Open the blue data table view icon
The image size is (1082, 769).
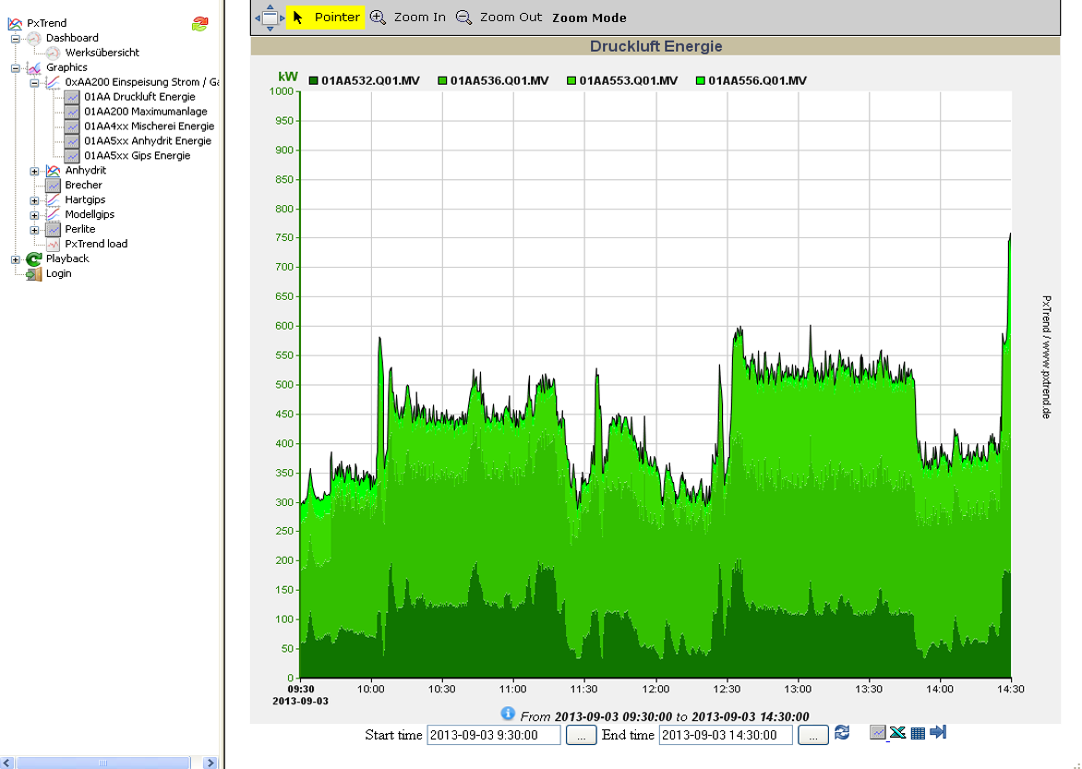tap(918, 733)
